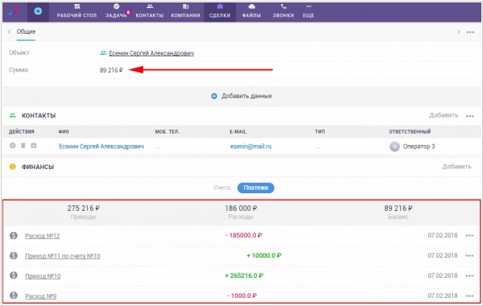Screen dimensions: 483x306
Task: Open three-dot menu for Расход №12
Action: point(469,236)
